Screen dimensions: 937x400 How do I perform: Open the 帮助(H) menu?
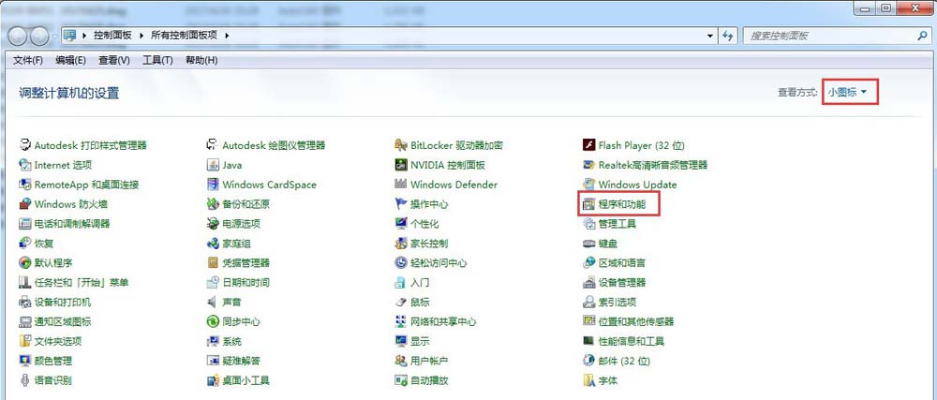(x=201, y=60)
